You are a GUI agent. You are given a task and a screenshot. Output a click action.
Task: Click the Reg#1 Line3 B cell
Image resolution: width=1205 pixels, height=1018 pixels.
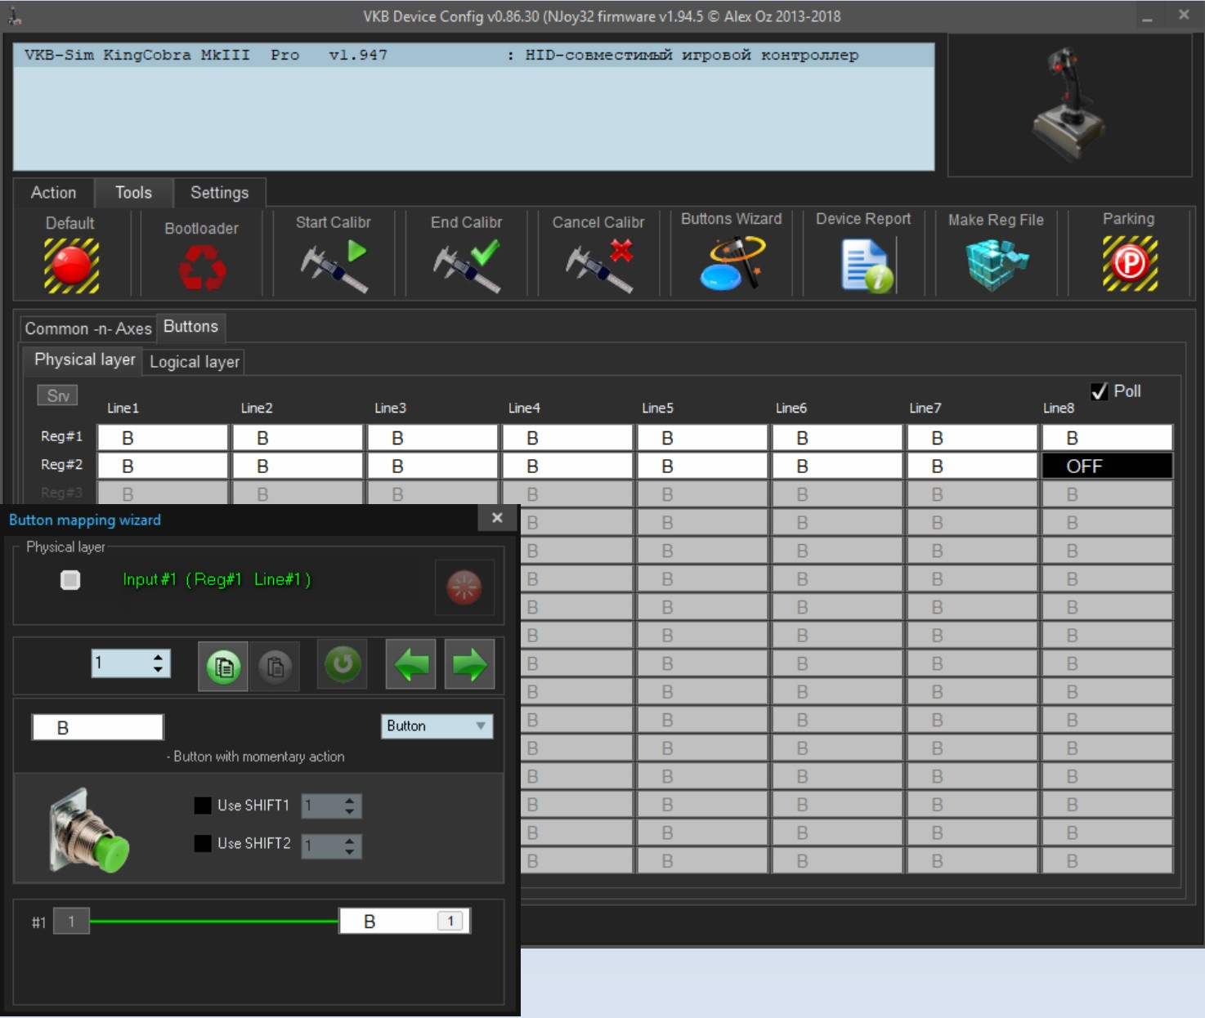(432, 438)
